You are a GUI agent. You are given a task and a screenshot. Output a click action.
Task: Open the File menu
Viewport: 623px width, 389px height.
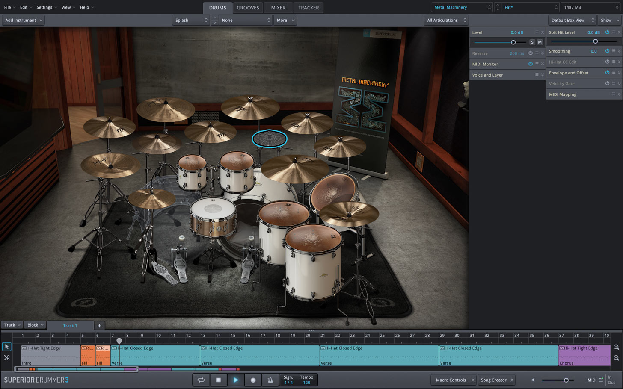click(x=9, y=7)
